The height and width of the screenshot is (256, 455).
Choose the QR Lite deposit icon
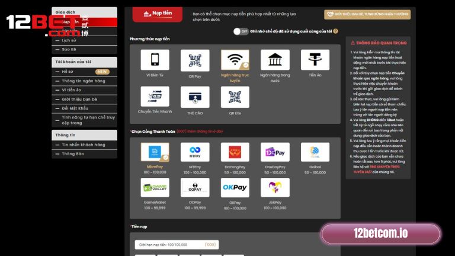pos(235,97)
